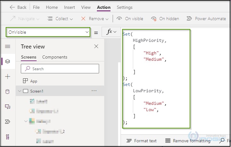
Task: Open the hamburger menu in left sidebar
Action: [8, 47]
